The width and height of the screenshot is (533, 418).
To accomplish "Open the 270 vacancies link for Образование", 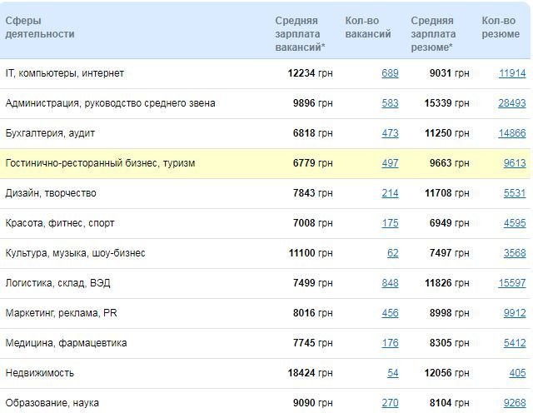I will (390, 403).
